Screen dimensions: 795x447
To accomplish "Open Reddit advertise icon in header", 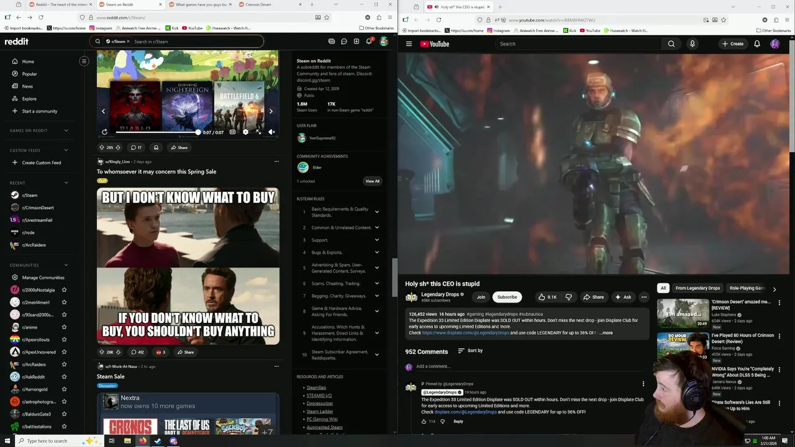I will (x=331, y=42).
